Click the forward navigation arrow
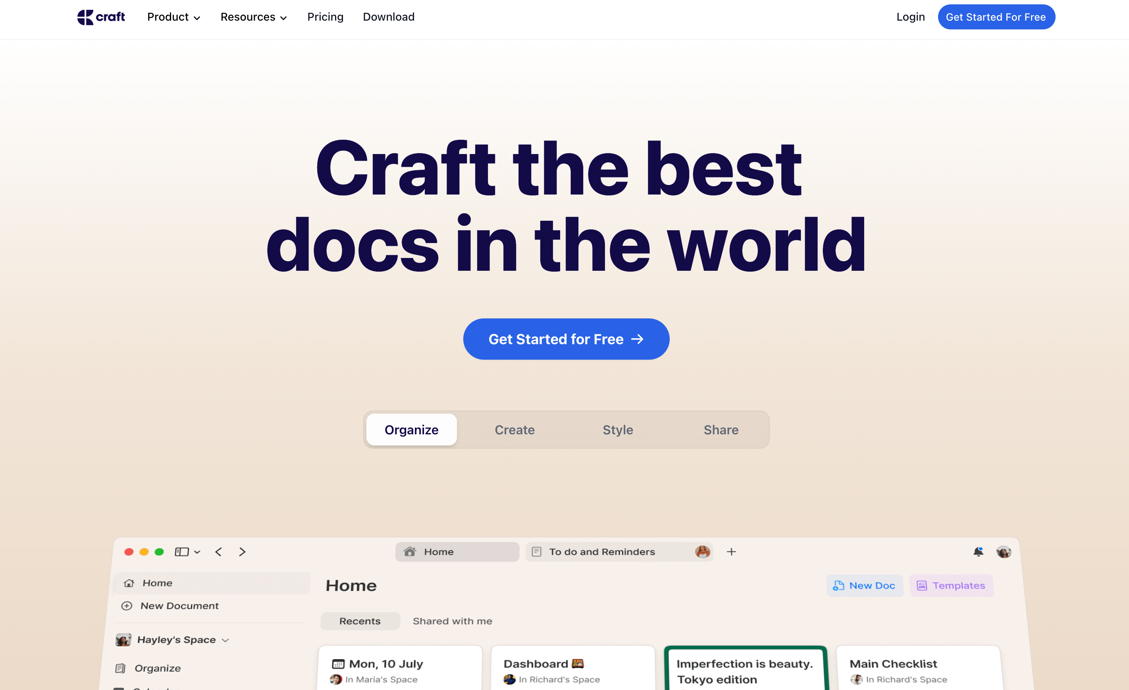This screenshot has width=1129, height=690. 243,551
